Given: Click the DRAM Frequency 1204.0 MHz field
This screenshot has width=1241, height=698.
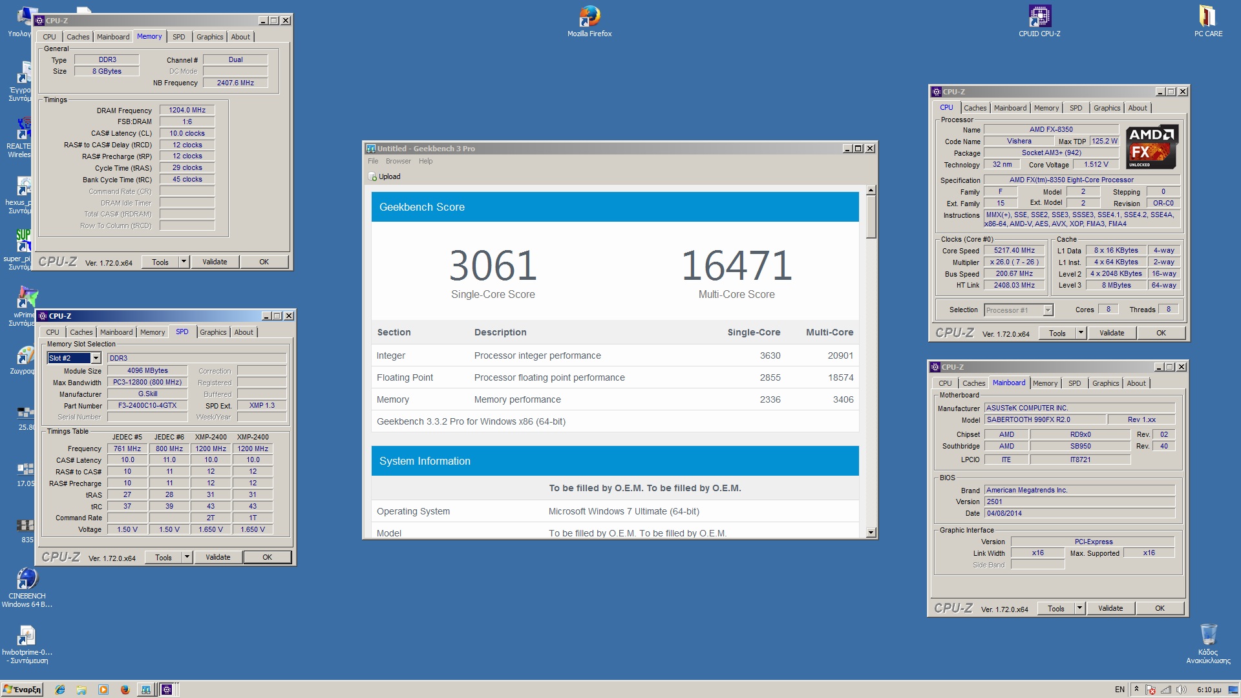Looking at the screenshot, I should tap(187, 110).
